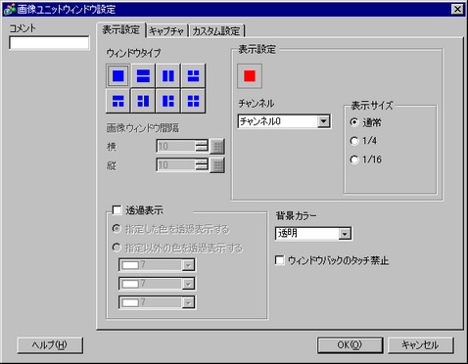Enable the 透過表示 checkbox

click(x=117, y=209)
